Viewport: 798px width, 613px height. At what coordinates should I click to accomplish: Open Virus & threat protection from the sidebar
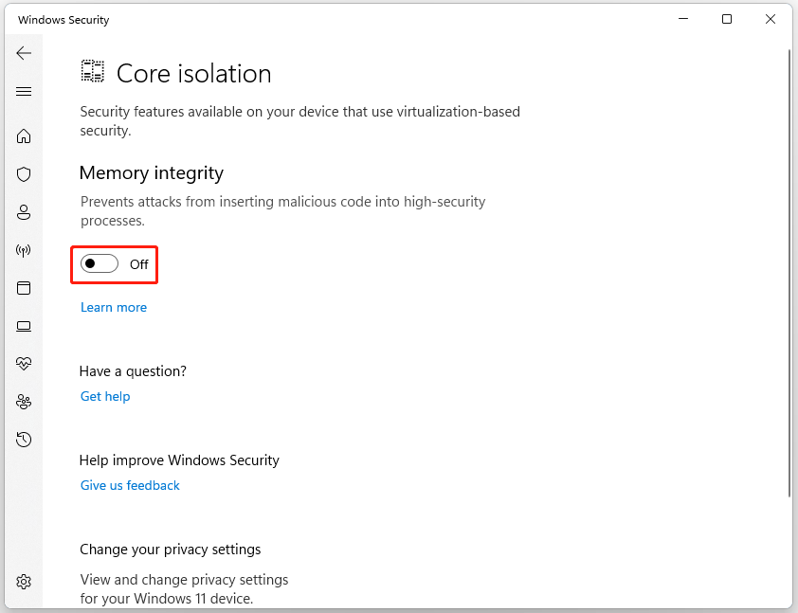(23, 174)
